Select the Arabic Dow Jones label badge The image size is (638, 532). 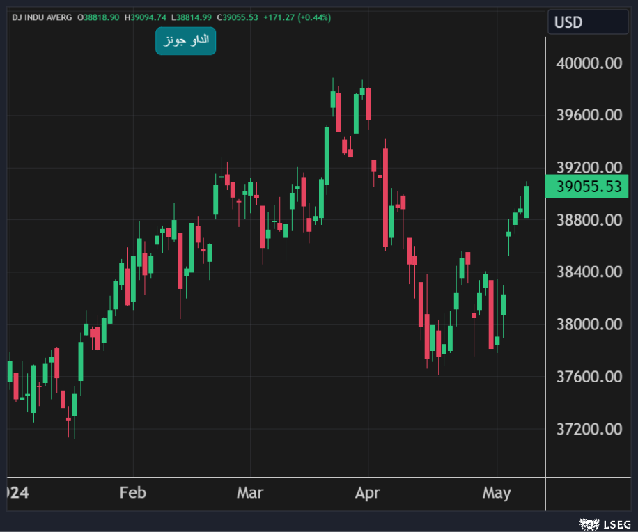pos(185,41)
